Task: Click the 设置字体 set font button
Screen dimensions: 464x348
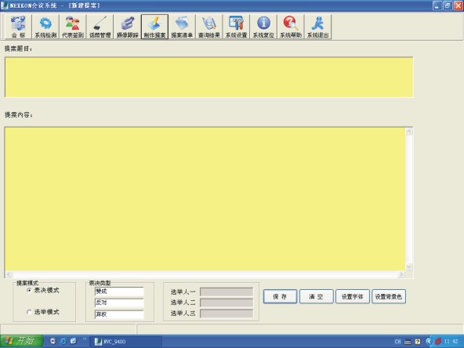Action: click(x=352, y=296)
